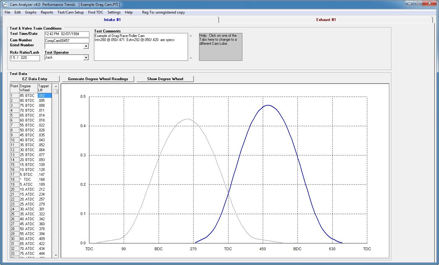Select Degree Wheel cell 30. BTDC
439x265 pixels.
[28, 150]
